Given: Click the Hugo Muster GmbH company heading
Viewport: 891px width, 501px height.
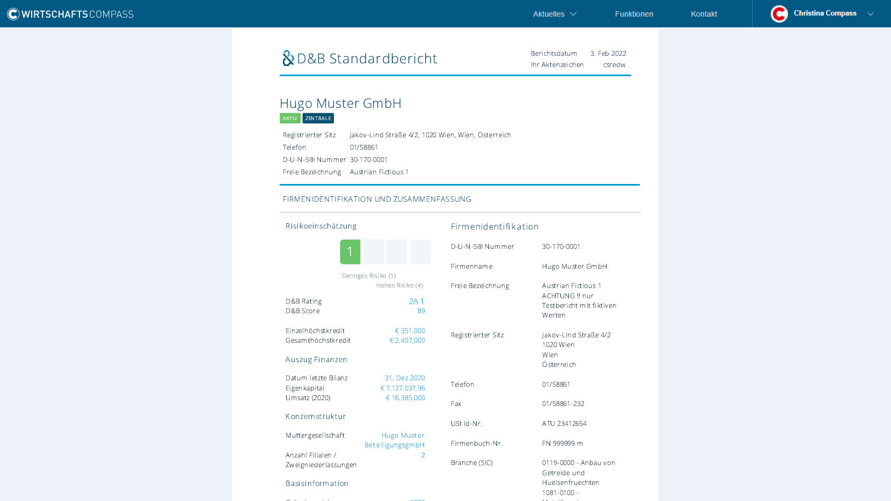Looking at the screenshot, I should 340,104.
